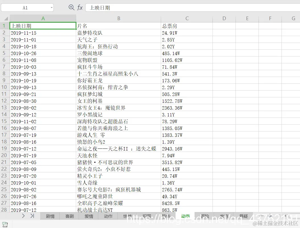Select column D header

point(224,18)
